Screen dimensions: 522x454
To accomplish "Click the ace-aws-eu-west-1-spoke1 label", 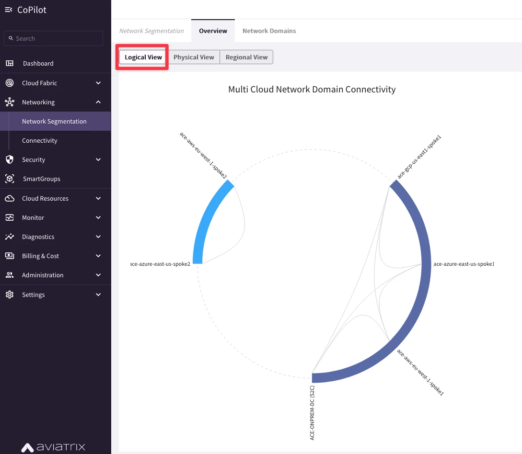I will pyautogui.click(x=420, y=372).
